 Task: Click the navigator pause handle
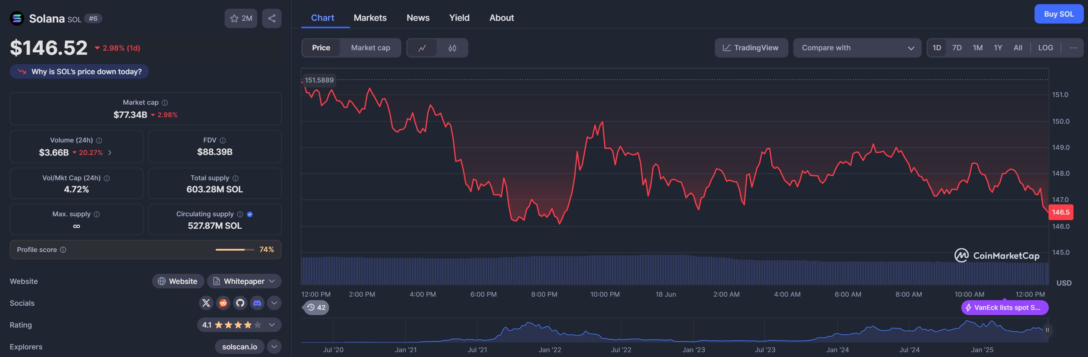point(1047,330)
